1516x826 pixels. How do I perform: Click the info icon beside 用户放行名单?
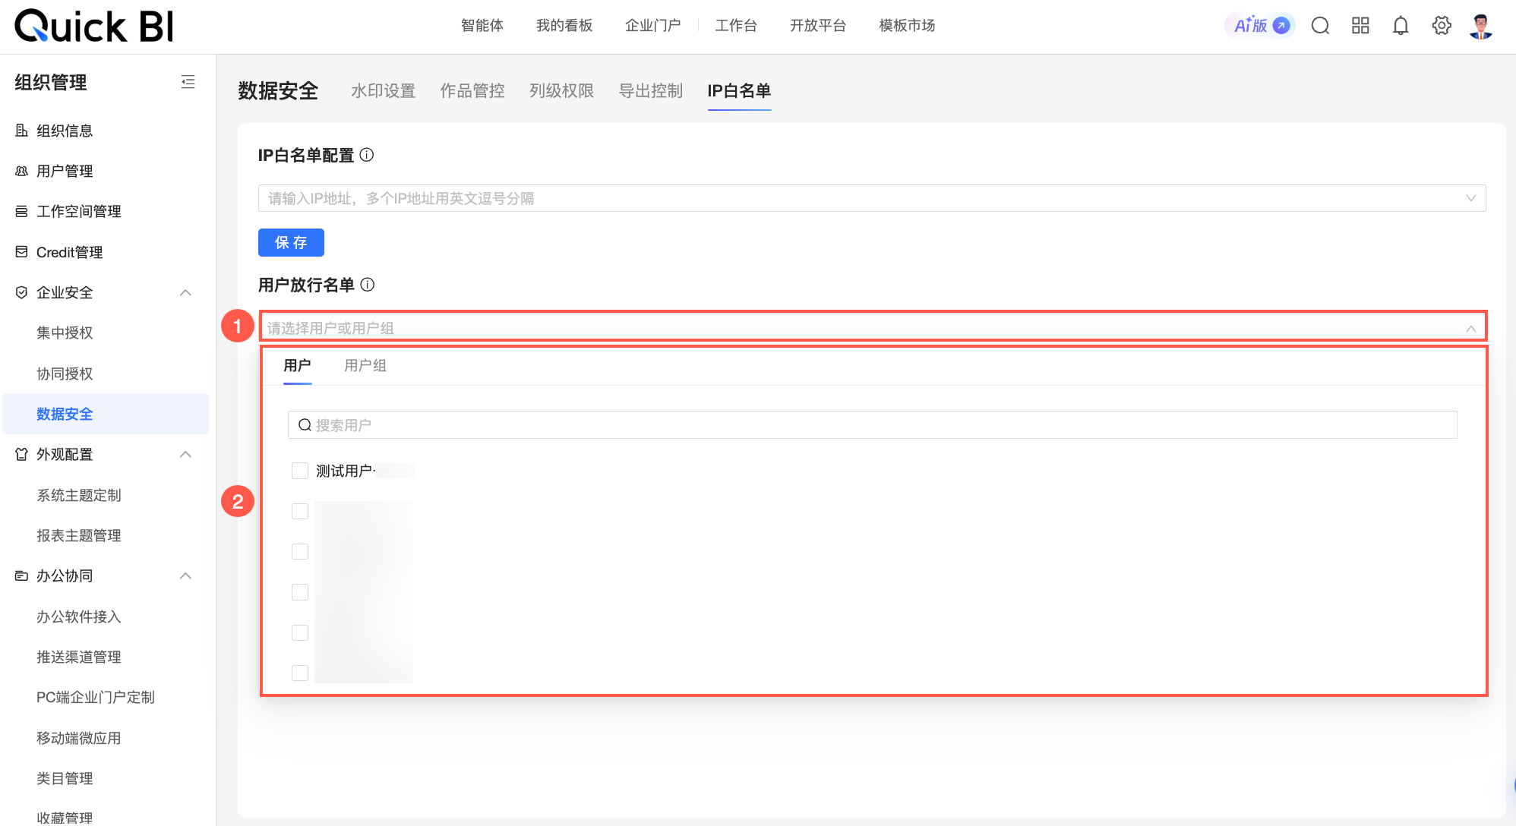(x=368, y=285)
